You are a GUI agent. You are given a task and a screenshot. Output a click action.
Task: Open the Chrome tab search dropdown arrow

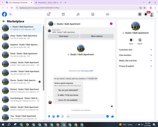[x=3, y=3]
